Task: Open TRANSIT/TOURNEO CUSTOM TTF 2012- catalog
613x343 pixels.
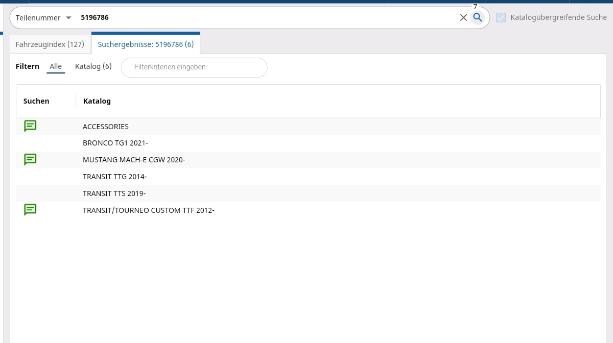Action: pos(148,210)
